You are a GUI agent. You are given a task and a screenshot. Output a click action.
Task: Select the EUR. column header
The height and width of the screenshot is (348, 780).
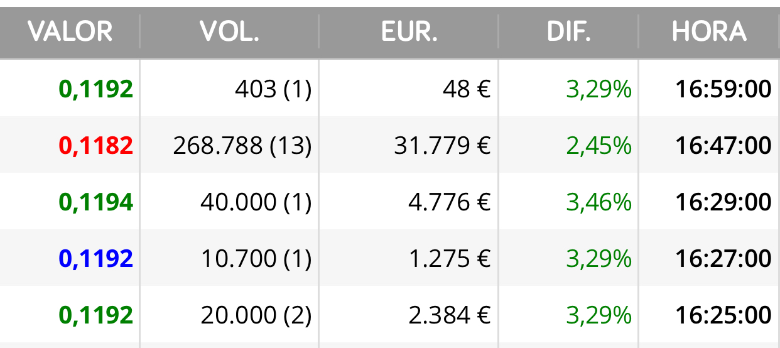click(409, 31)
